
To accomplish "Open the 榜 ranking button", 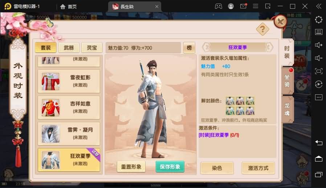I will (189, 48).
